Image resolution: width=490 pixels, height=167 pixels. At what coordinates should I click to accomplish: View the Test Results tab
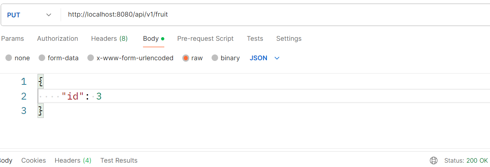point(119,161)
